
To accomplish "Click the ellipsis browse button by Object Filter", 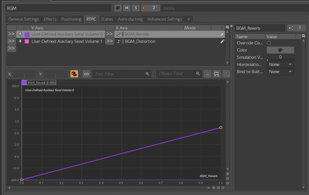I will 208,74.
